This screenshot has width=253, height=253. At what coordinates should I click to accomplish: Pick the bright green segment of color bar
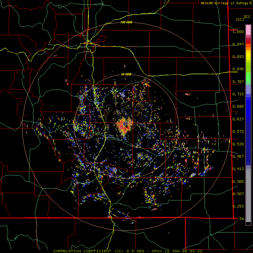click(248, 77)
